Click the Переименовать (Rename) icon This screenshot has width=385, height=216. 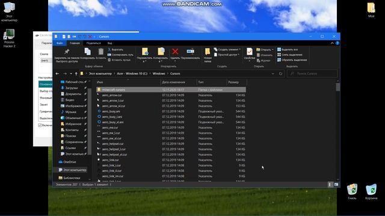pyautogui.click(x=190, y=52)
